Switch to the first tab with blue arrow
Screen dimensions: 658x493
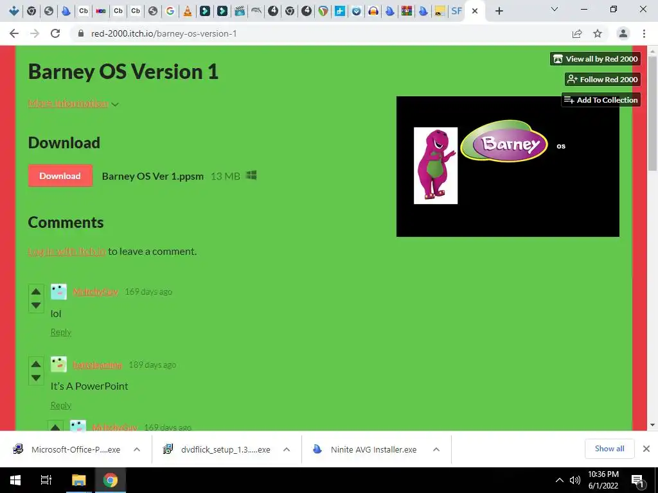(14, 11)
